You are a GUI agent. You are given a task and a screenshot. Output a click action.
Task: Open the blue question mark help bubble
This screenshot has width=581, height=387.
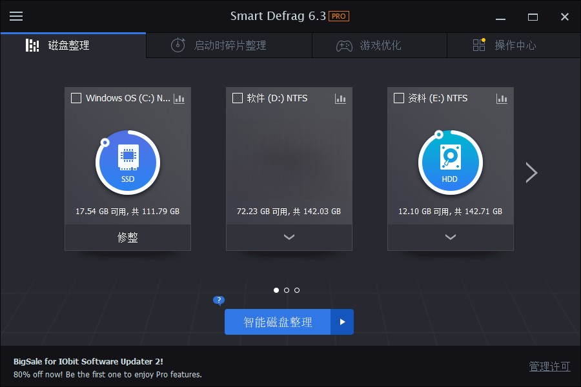point(219,301)
